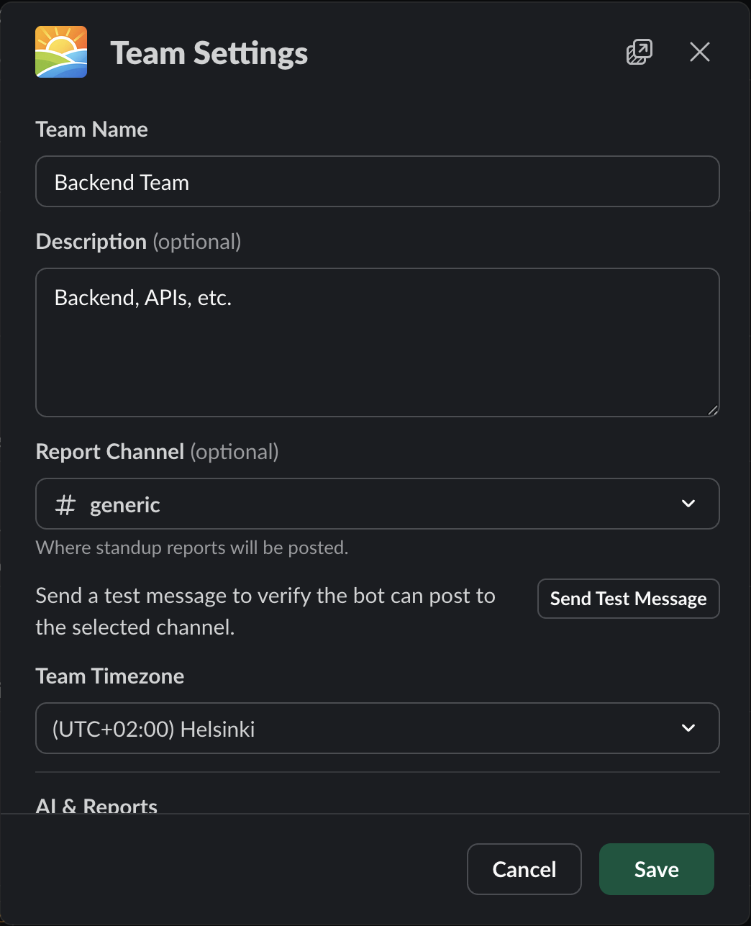751x926 pixels.
Task: Expand the Team Timezone chevron arrow
Action: coord(688,728)
